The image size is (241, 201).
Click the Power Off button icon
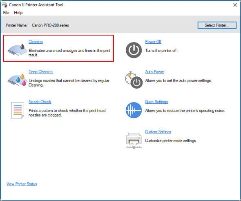click(134, 50)
